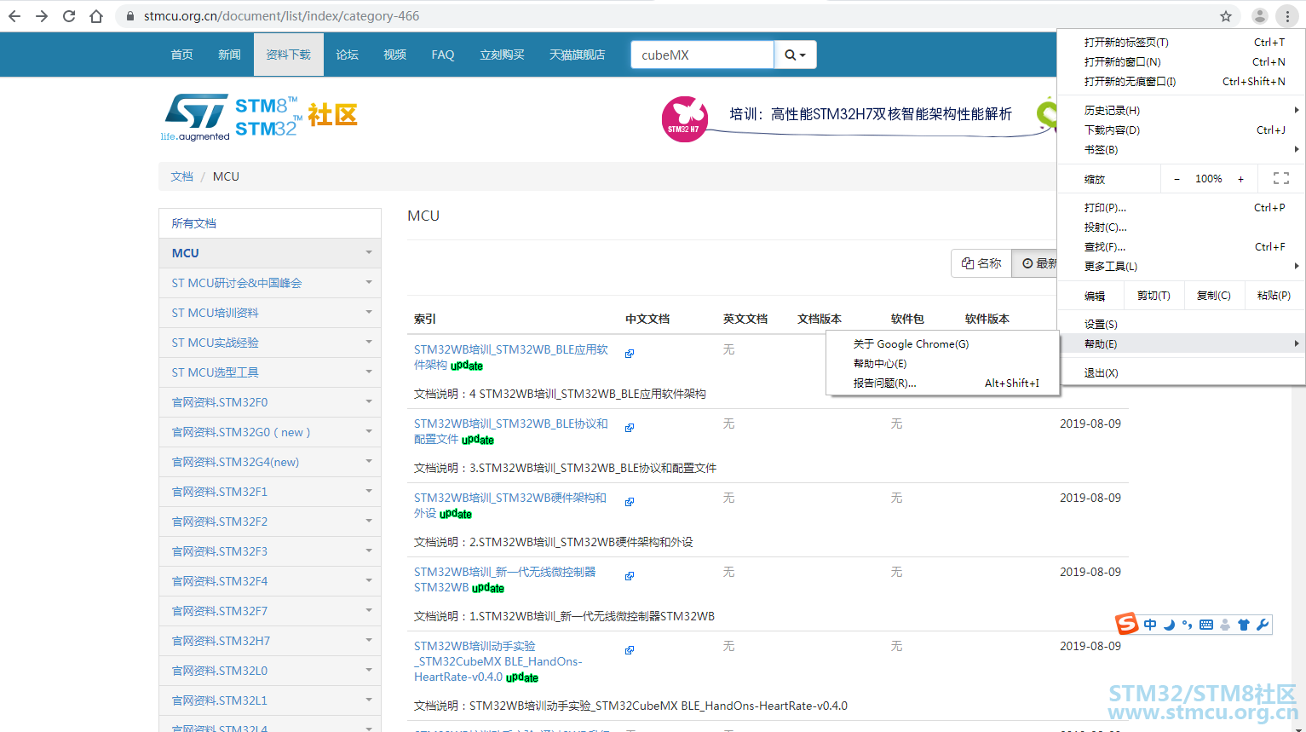Open the Chrome profile avatar icon

click(1260, 16)
